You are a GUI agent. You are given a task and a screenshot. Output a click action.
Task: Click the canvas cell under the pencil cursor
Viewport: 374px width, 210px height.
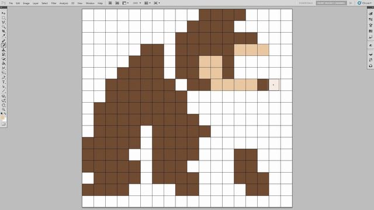pyautogui.click(x=274, y=85)
